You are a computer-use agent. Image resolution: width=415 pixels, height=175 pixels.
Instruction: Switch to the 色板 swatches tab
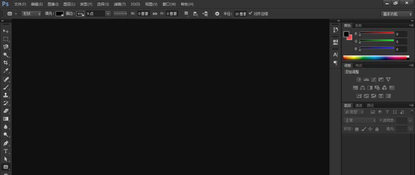tap(358, 25)
